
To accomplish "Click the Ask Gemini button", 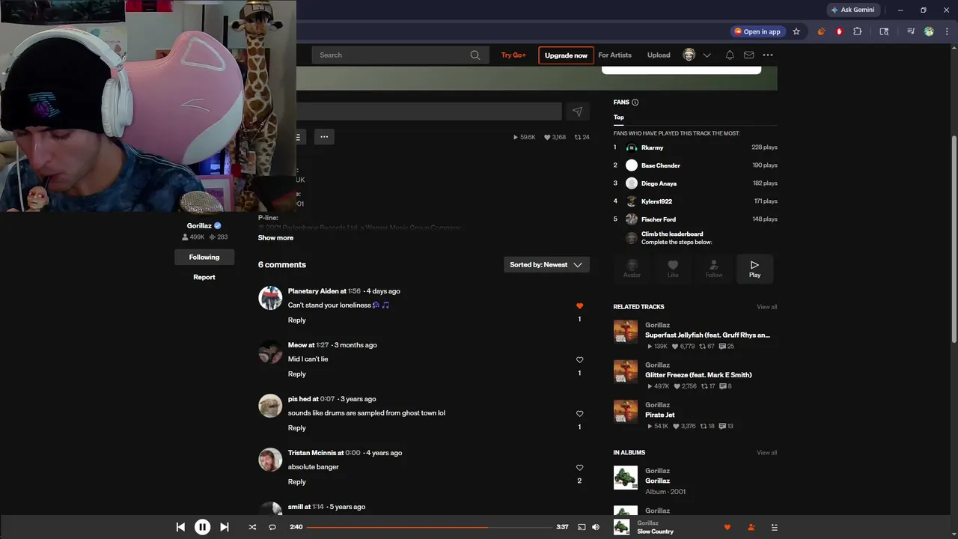I will point(852,10).
